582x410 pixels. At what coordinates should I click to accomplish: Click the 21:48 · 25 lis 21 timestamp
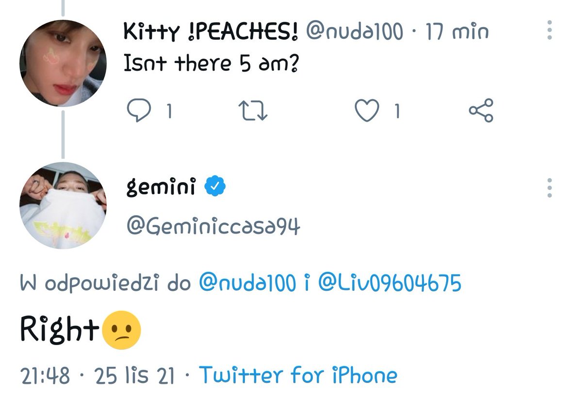(97, 376)
